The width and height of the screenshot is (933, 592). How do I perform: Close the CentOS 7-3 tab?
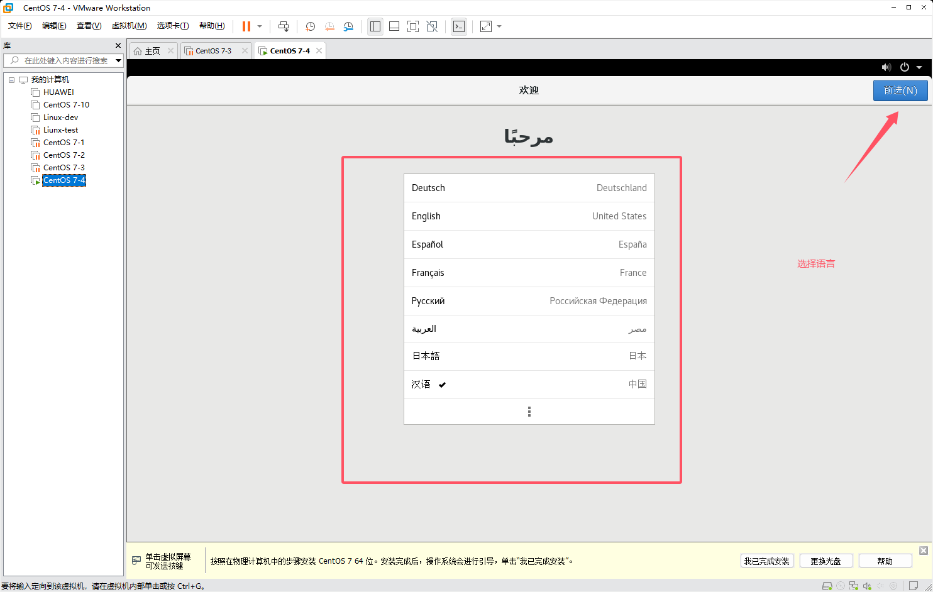pyautogui.click(x=245, y=51)
